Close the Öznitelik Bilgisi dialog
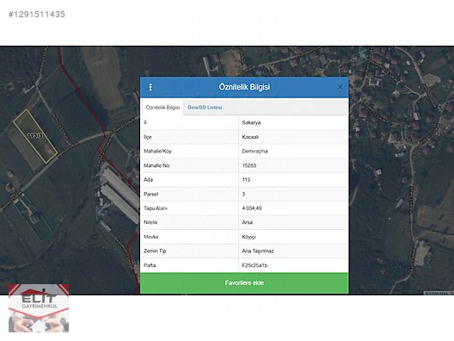This screenshot has width=454, height=341. coord(340,87)
